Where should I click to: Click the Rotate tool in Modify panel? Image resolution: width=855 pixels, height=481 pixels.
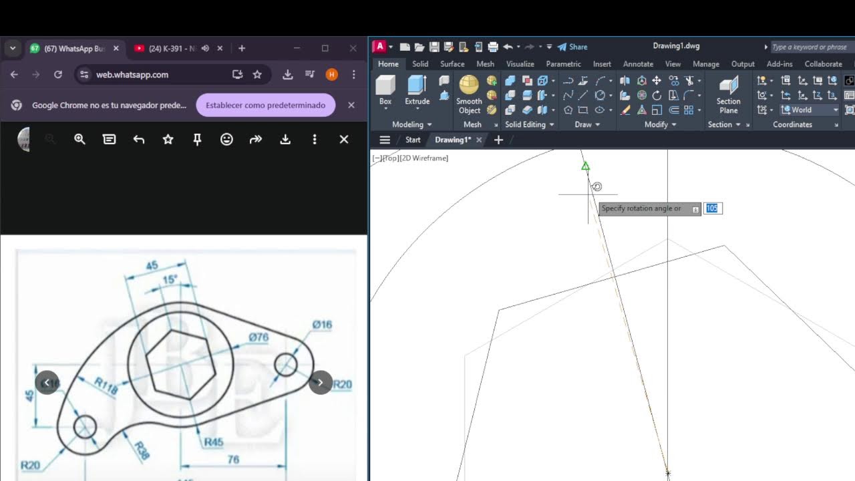click(657, 95)
